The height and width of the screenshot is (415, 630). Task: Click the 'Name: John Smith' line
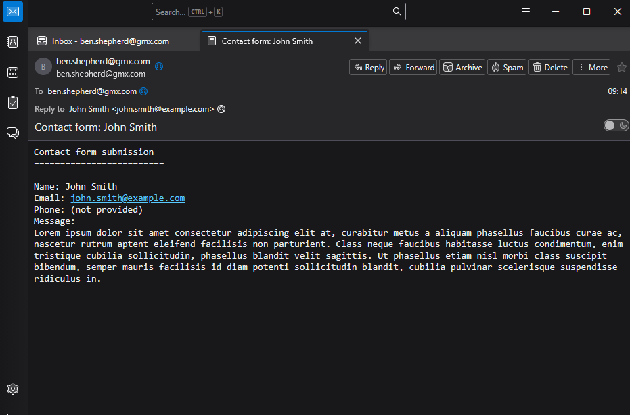click(76, 187)
